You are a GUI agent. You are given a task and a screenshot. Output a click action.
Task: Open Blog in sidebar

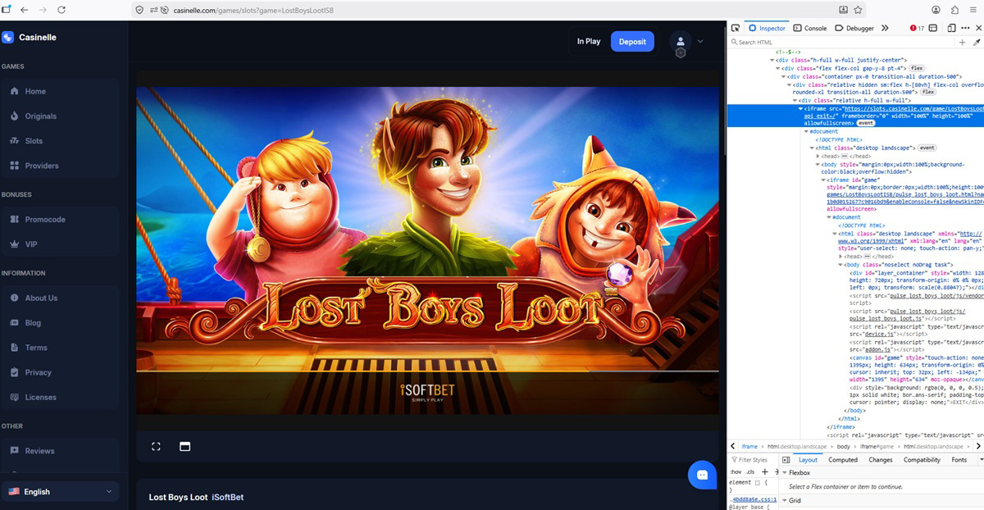59,323
